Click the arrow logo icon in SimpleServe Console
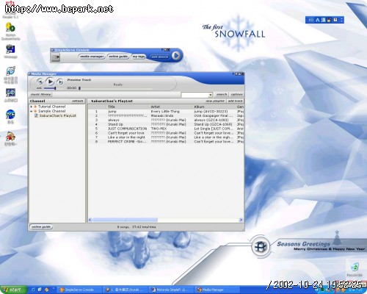Image resolution: width=367 pixels, height=294 pixels. click(56, 57)
